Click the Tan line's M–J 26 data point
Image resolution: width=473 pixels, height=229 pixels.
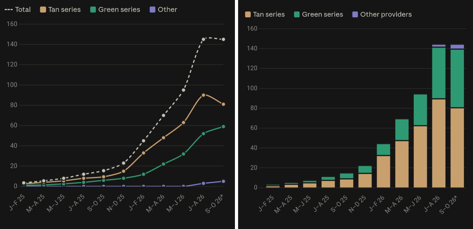pyautogui.click(x=183, y=123)
